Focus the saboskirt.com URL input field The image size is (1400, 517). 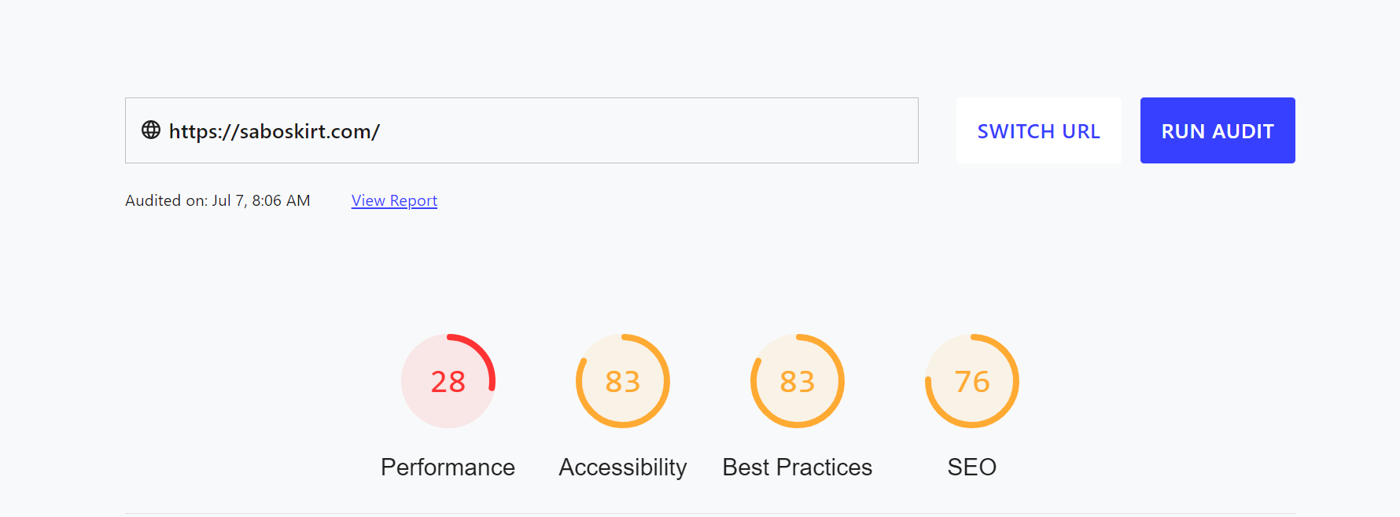point(551,130)
